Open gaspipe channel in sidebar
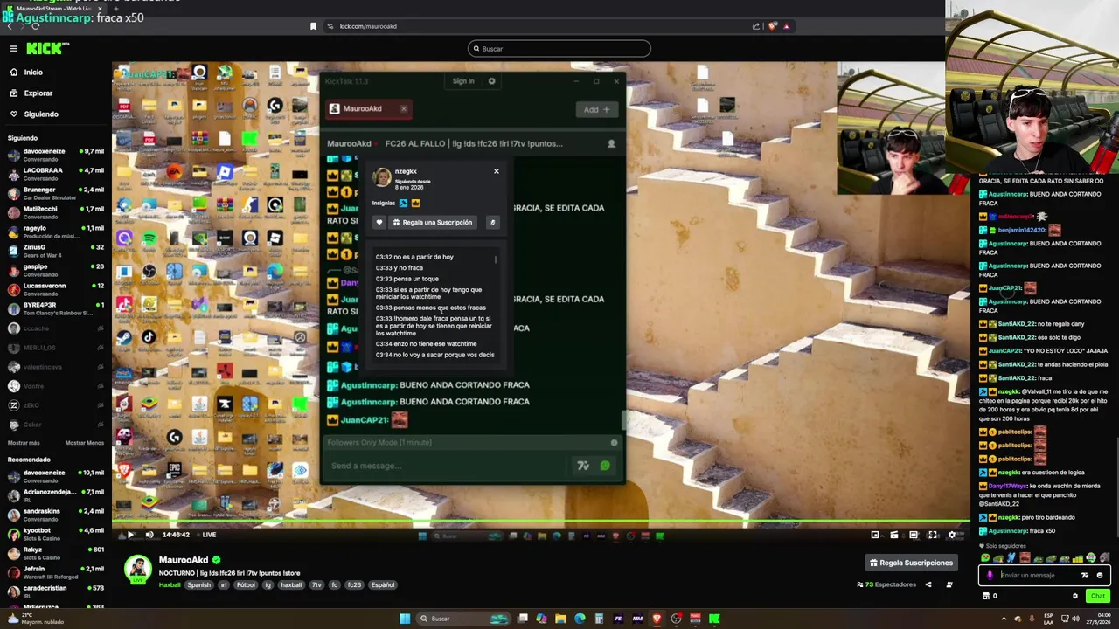1119x629 pixels. [55, 270]
